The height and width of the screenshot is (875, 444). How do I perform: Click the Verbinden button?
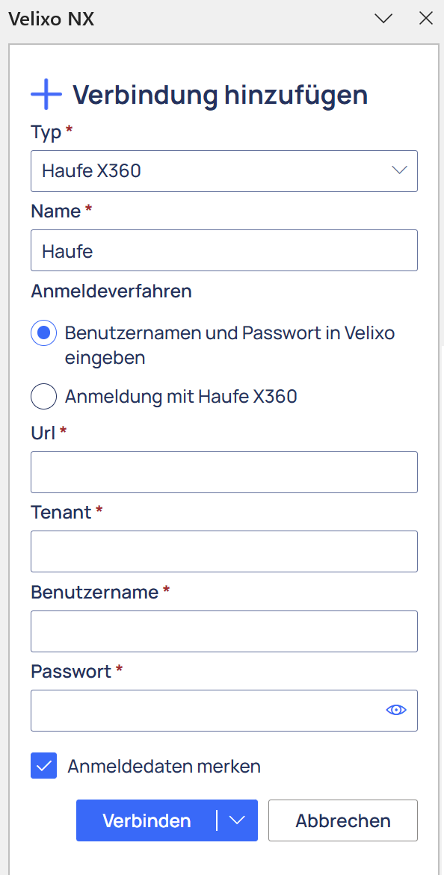[147, 820]
